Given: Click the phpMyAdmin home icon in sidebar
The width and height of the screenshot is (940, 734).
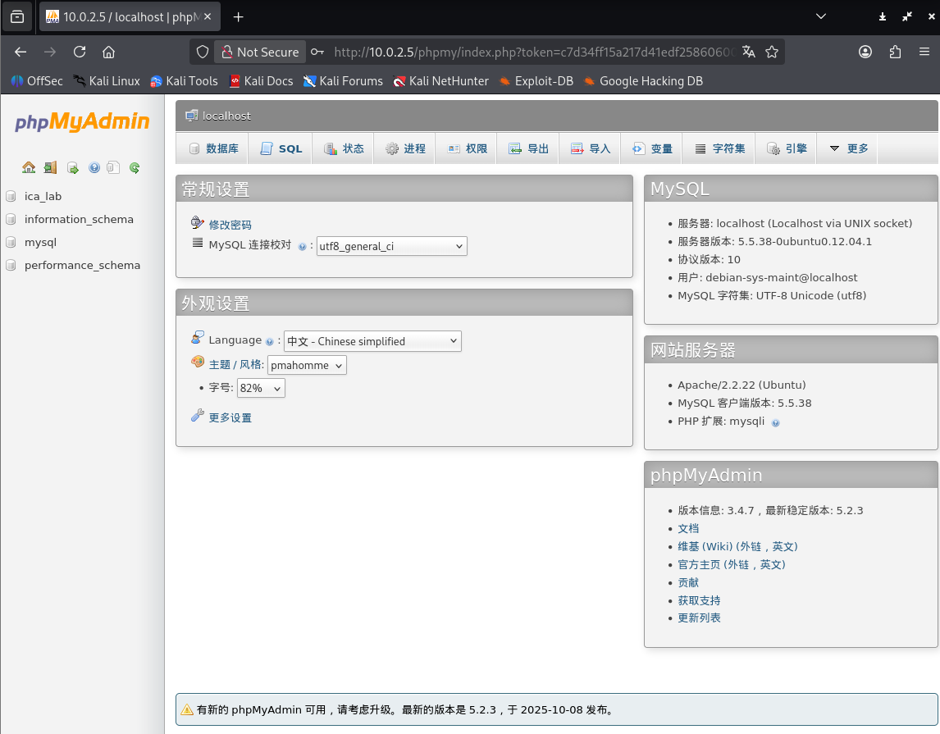Looking at the screenshot, I should tap(29, 168).
